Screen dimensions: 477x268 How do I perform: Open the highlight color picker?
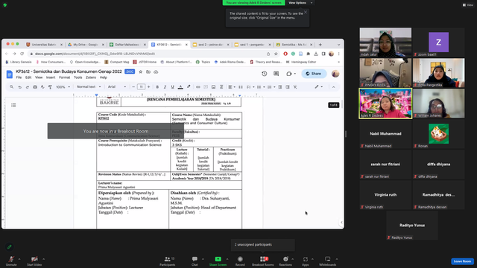click(189, 87)
